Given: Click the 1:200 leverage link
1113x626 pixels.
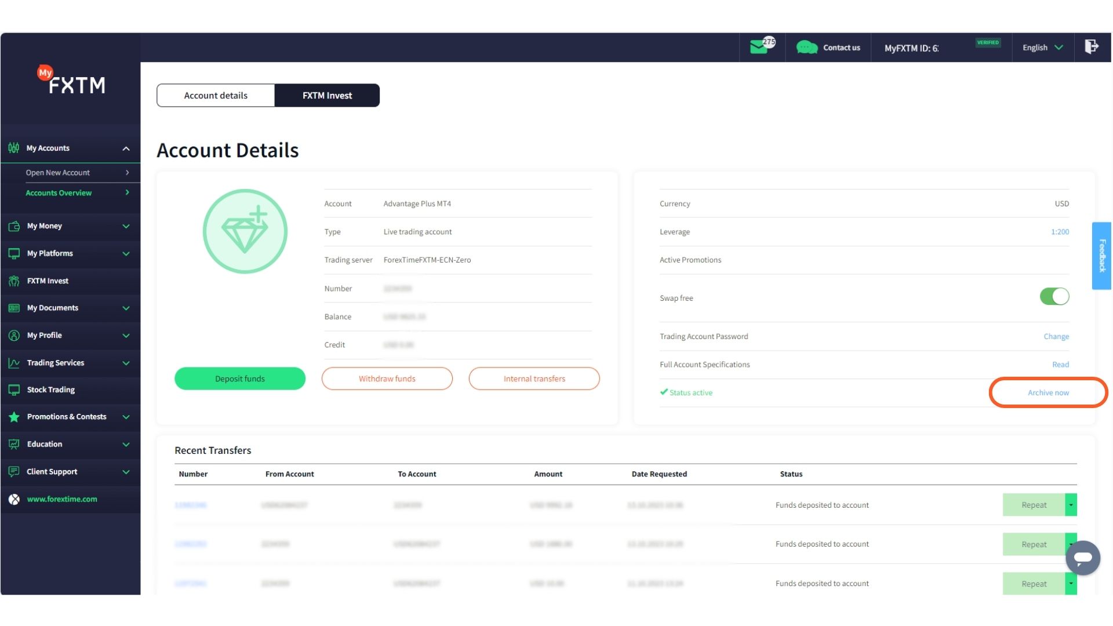Looking at the screenshot, I should click(1060, 232).
